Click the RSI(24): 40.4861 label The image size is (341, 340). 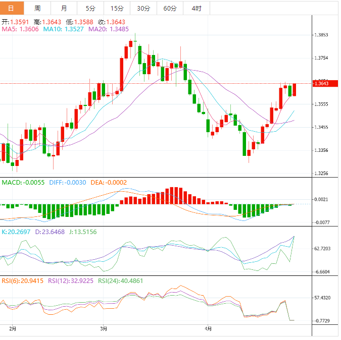click(120, 281)
